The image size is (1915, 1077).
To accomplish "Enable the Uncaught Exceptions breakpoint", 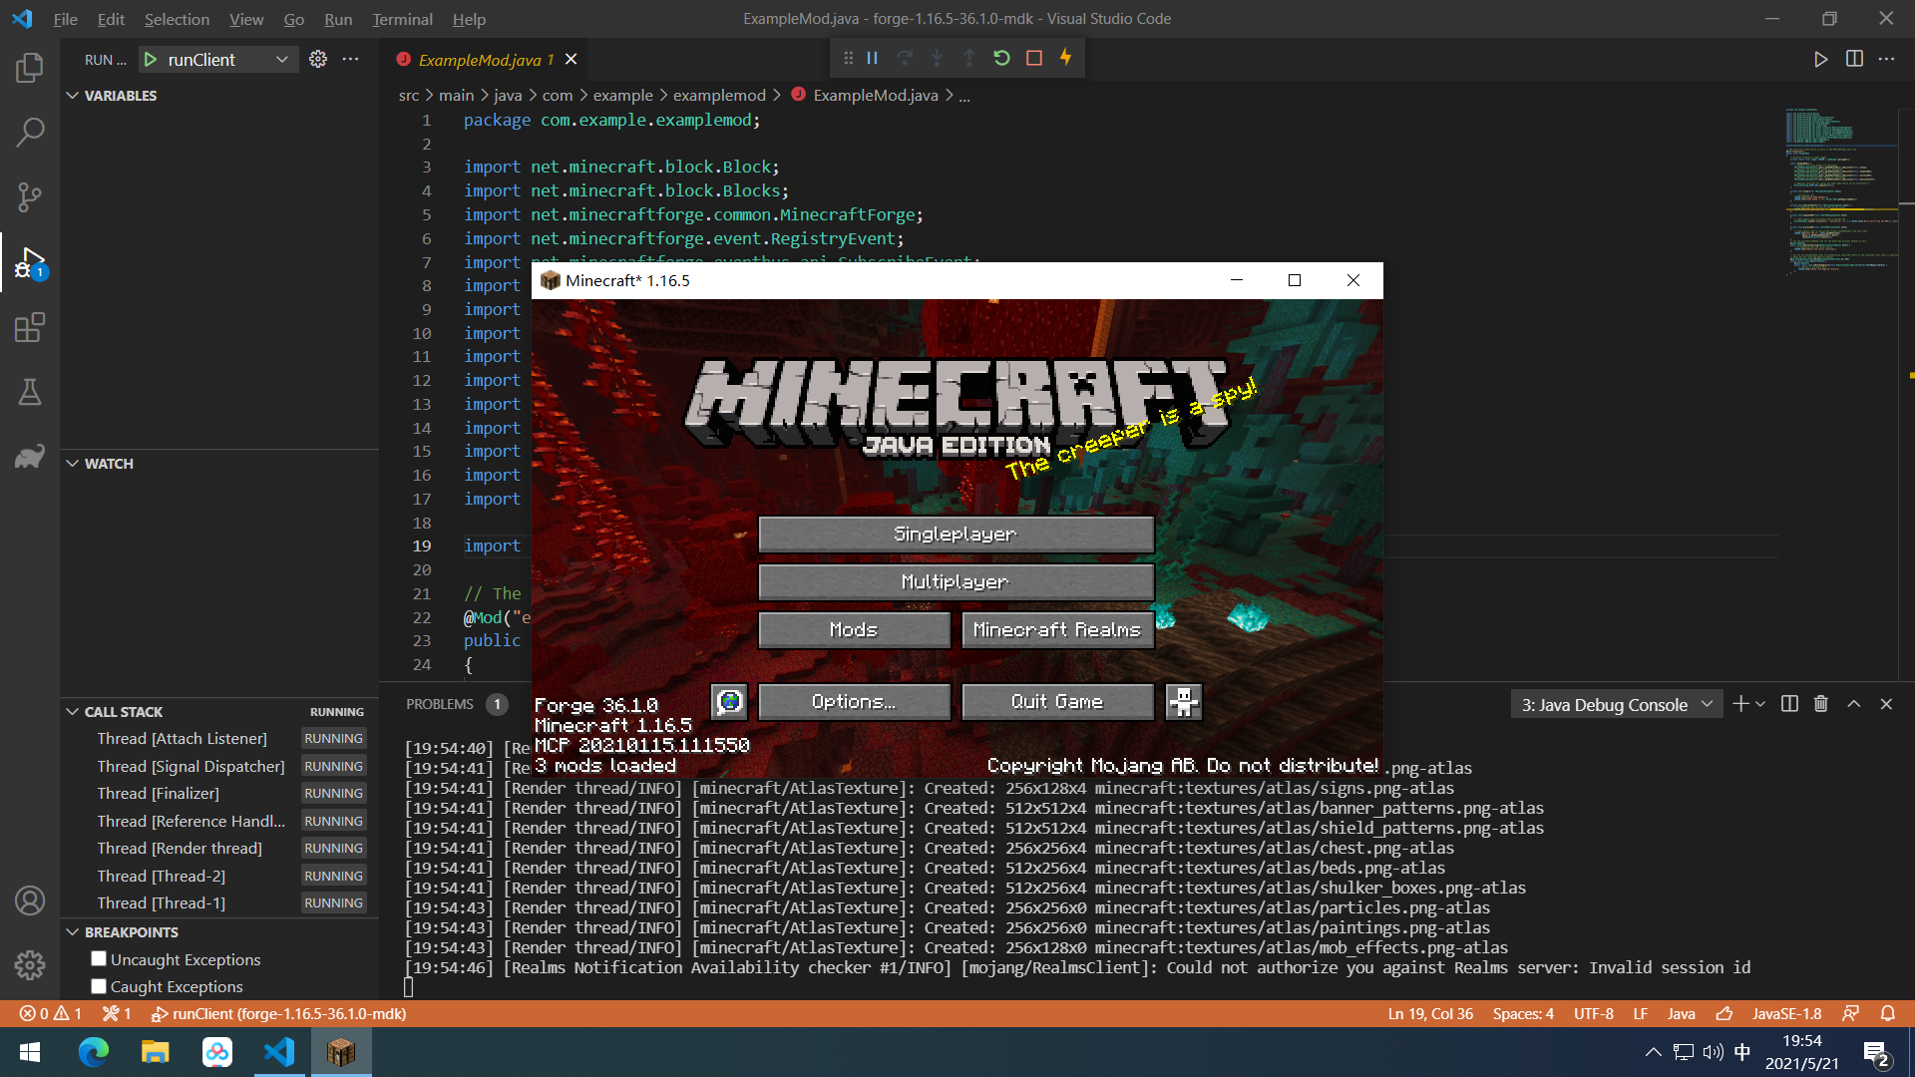I will (x=98, y=958).
